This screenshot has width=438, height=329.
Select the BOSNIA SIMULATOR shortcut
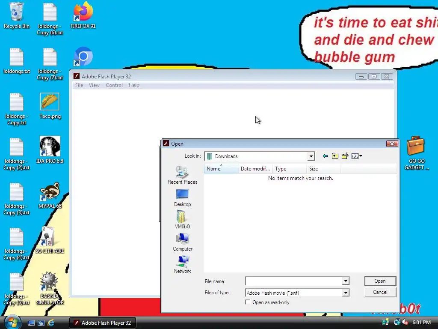pos(50,288)
